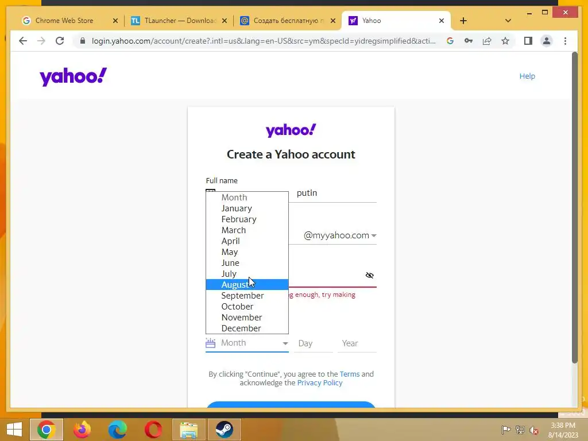Launch Microsoft Edge from the taskbar

pos(118,430)
